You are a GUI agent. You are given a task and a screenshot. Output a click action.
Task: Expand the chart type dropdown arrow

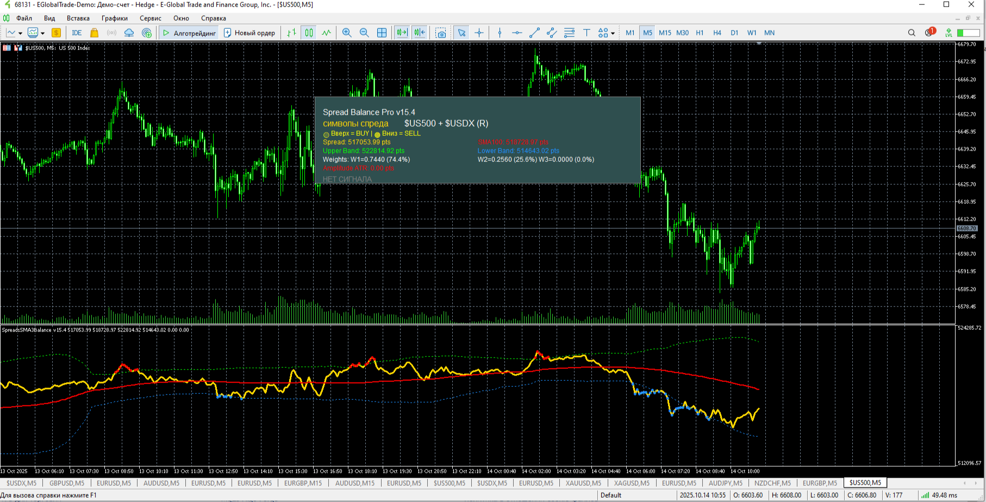20,33
